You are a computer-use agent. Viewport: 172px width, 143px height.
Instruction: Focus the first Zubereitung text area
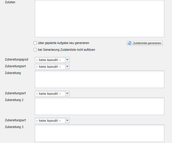99,79
